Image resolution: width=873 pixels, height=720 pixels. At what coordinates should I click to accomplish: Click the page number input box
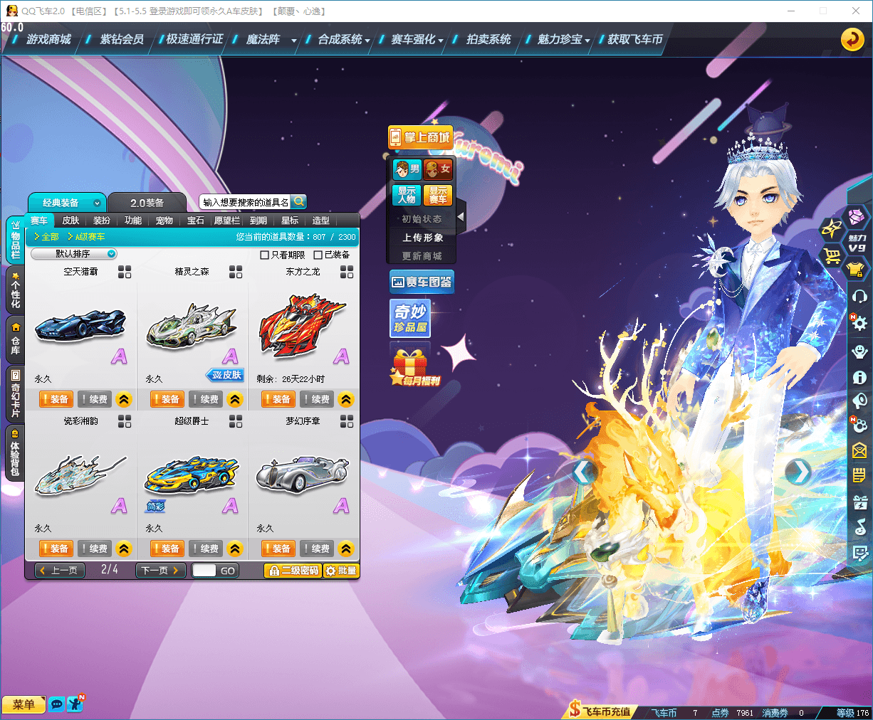[204, 571]
